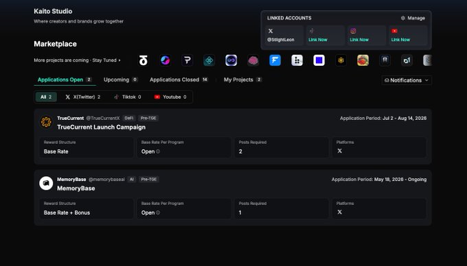467x266 pixels.
Task: Click count badge 14 on Applications Closed
Action: pos(205,80)
